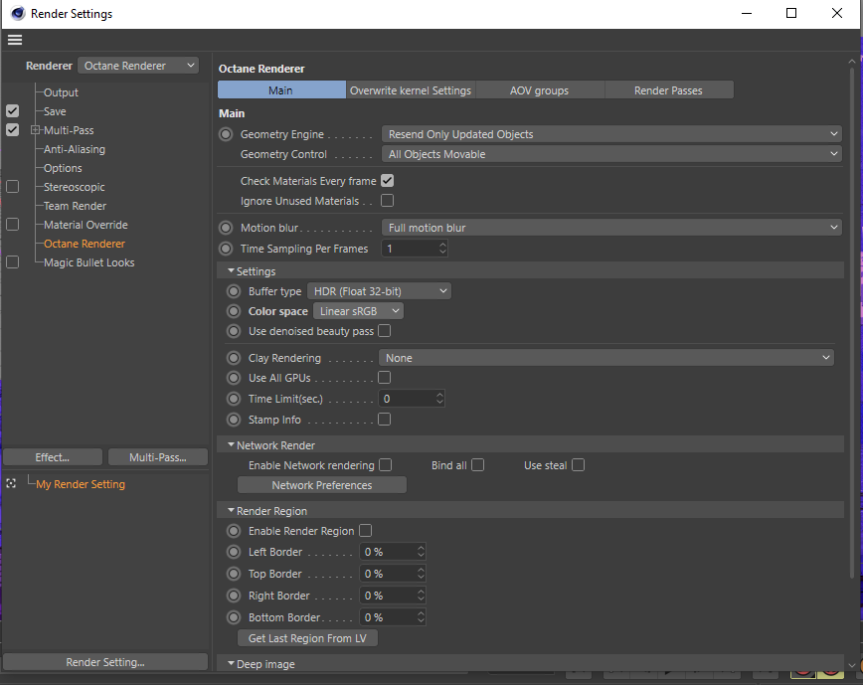This screenshot has height=685, width=863.
Task: Enable the Stamp Info checkbox
Action: [384, 420]
